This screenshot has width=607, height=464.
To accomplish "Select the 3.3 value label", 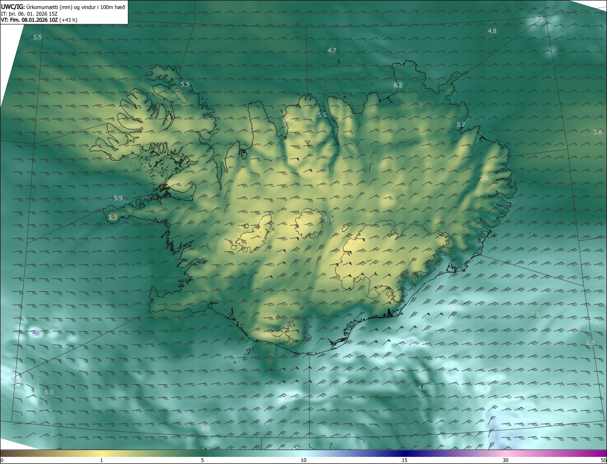I will pyautogui.click(x=112, y=217).
